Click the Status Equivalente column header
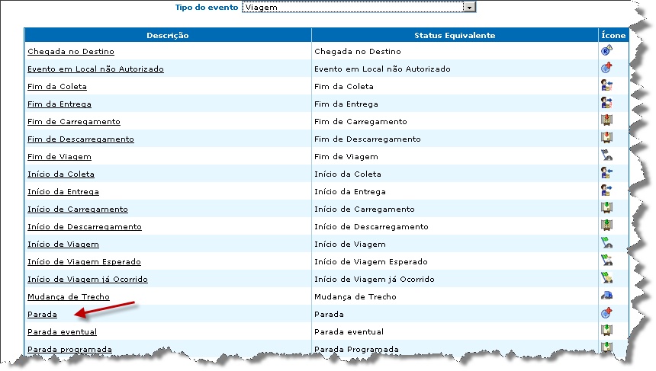 point(455,36)
